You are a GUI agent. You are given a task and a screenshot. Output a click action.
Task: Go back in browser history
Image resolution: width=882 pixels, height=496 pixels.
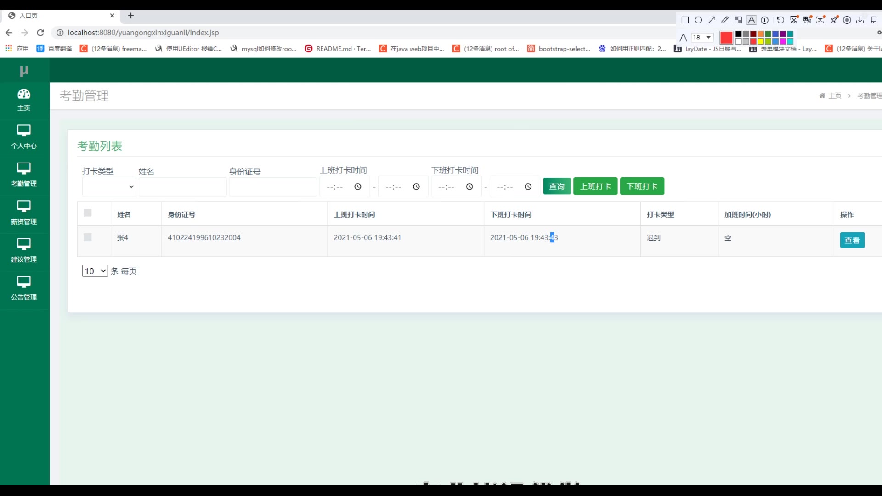coord(9,33)
